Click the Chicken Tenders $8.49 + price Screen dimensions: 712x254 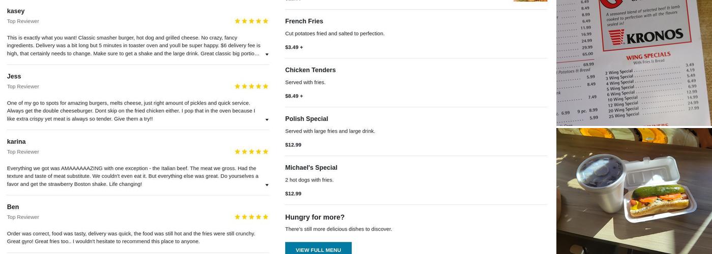[x=294, y=96]
